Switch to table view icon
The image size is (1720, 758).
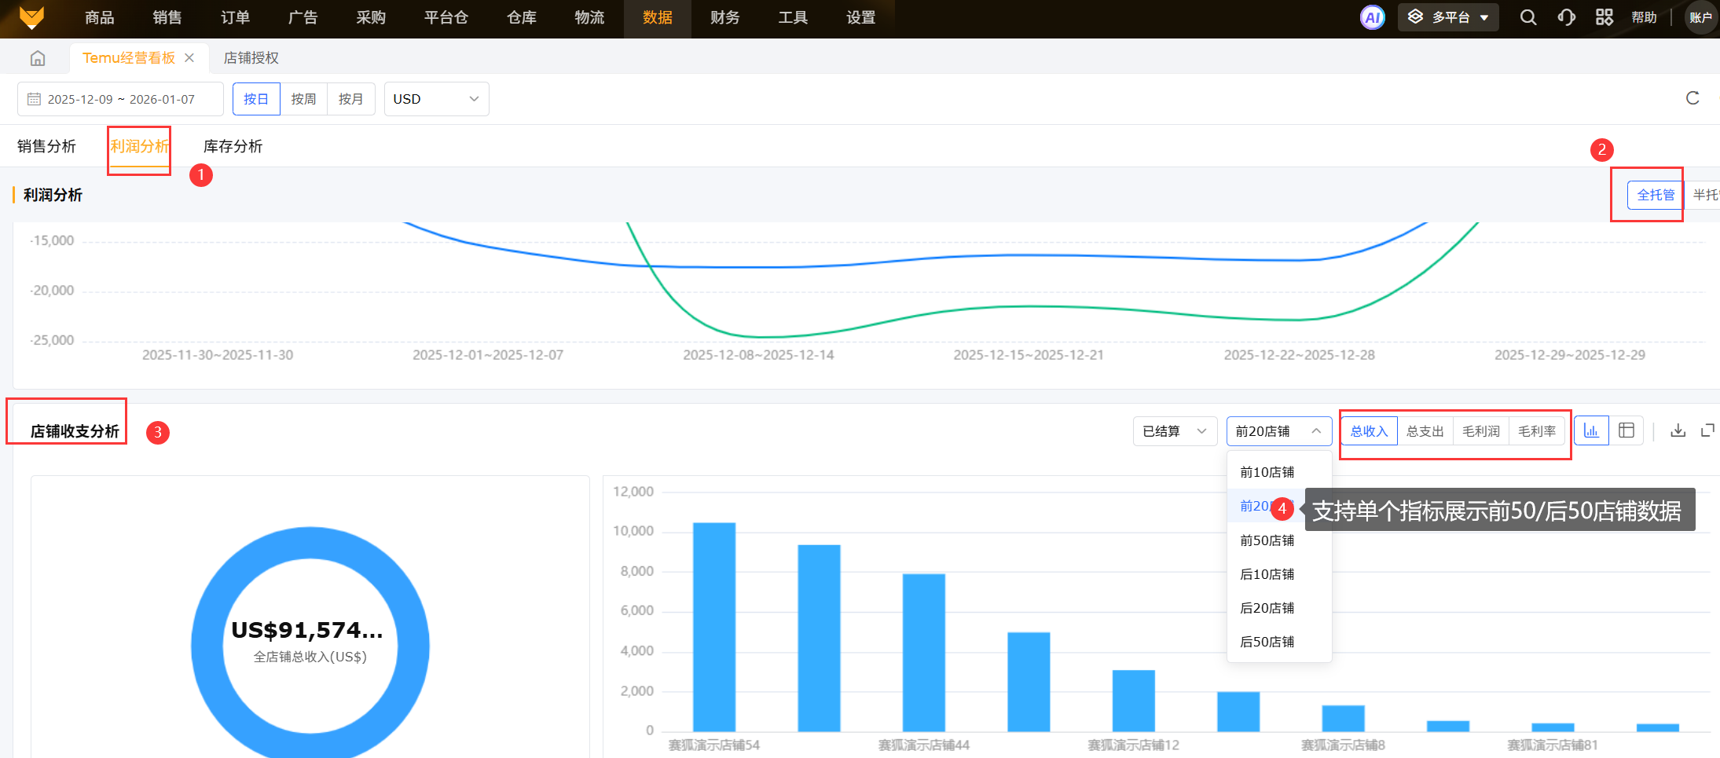[1626, 430]
